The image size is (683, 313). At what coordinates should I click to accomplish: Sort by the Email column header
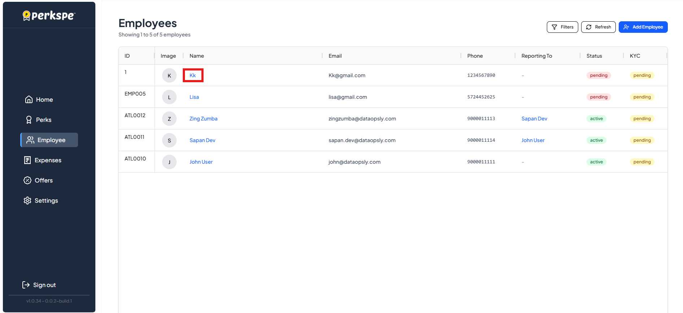click(335, 56)
